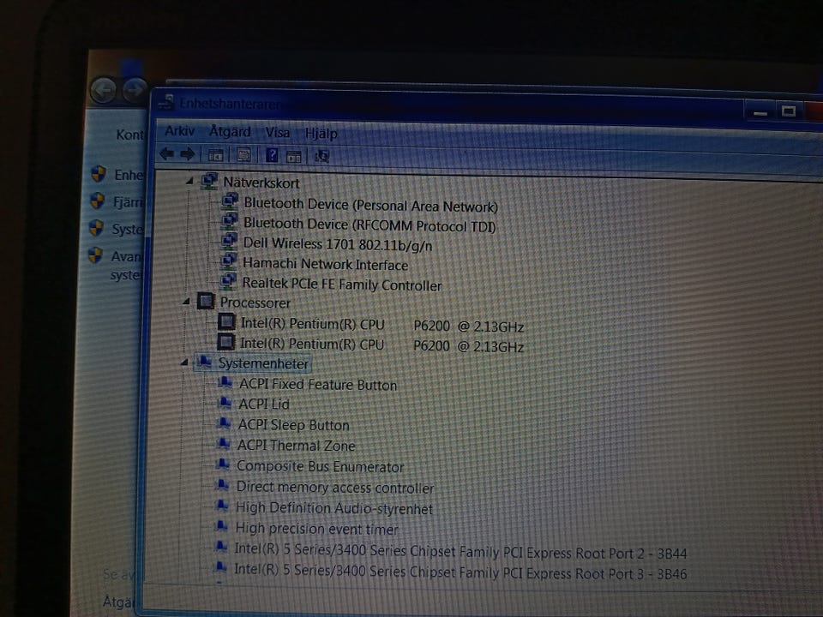Select PCI Express Root Port 3 - 3B46
The height and width of the screenshot is (617, 823).
460,572
